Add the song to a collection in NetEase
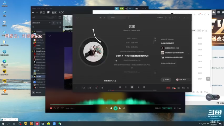The height and width of the screenshot is (126, 224). tap(90, 88)
